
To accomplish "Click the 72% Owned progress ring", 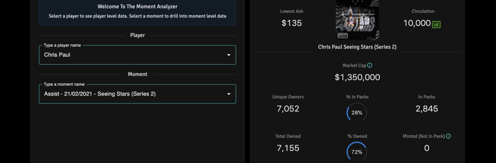I will (x=357, y=152).
